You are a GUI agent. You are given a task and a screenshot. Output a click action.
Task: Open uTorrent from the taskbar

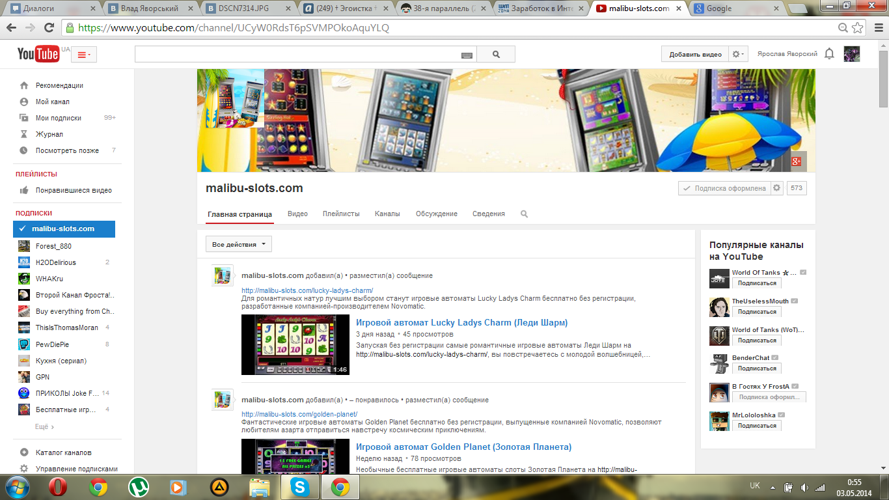pos(137,487)
